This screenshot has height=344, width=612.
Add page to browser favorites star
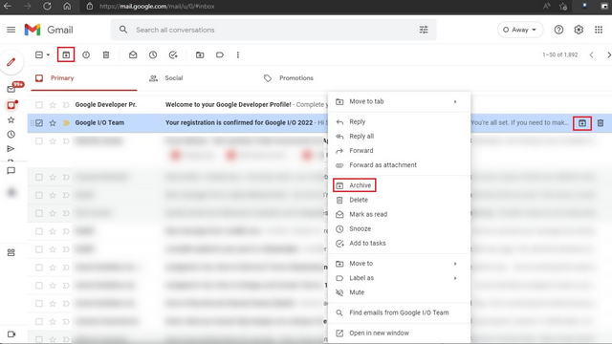pos(563,7)
